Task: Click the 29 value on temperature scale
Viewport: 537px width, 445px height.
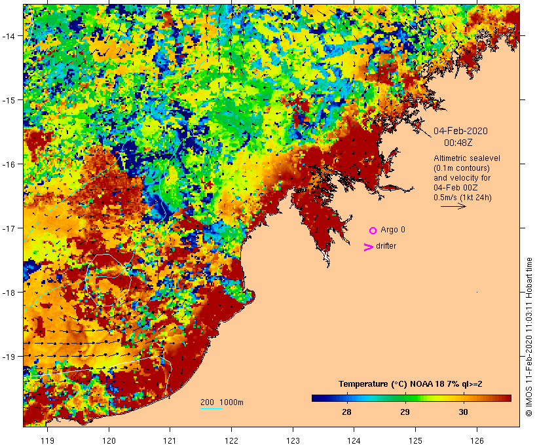Action: [405, 412]
